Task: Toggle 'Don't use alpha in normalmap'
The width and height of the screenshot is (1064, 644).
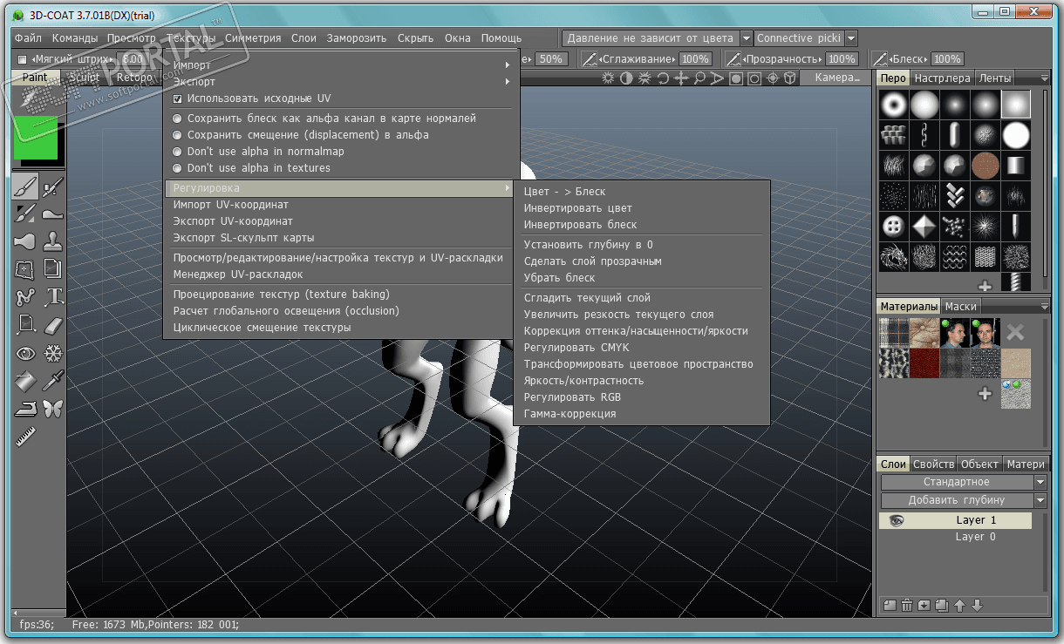Action: [x=178, y=152]
